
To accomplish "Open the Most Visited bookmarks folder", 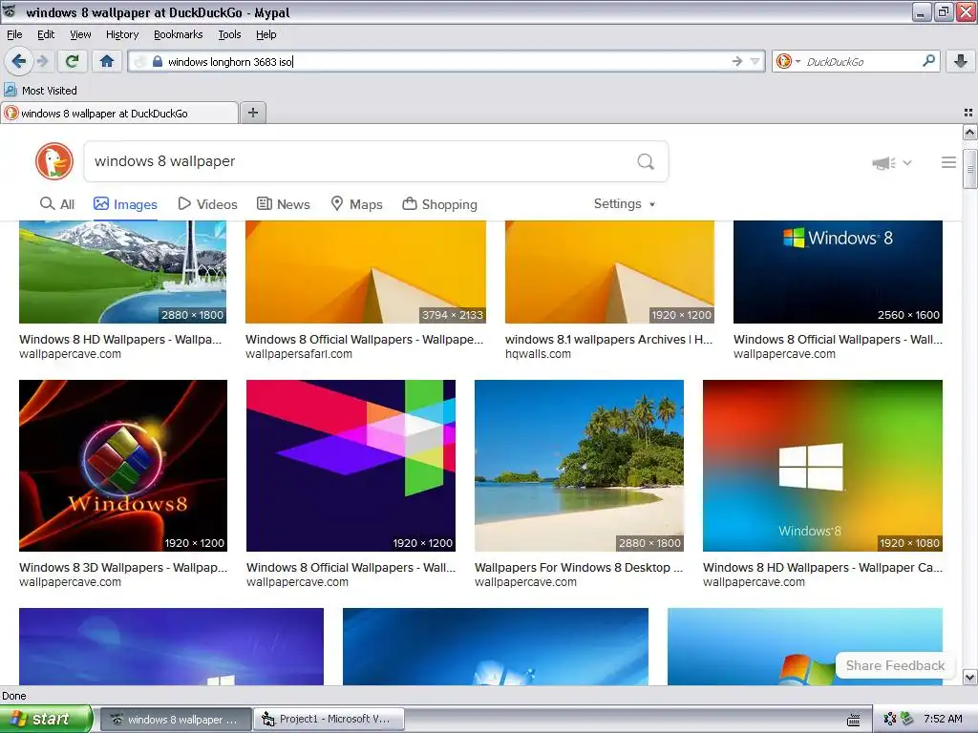I will tap(40, 91).
